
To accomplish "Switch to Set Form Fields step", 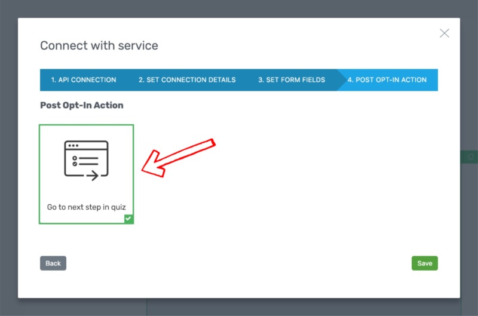I will coord(292,80).
